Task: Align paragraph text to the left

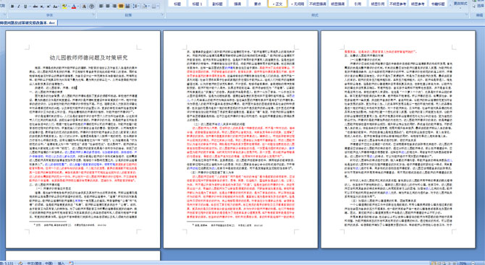Action: point(101,6)
